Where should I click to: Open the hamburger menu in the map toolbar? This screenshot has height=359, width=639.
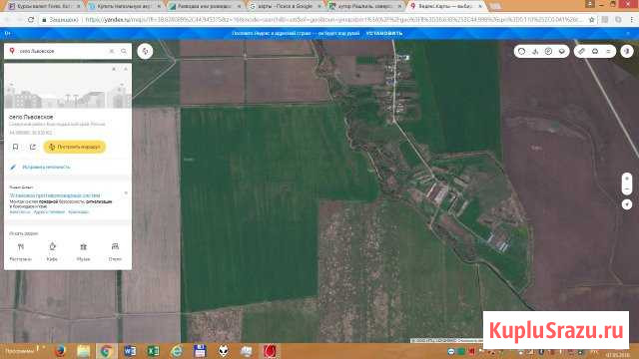click(608, 51)
